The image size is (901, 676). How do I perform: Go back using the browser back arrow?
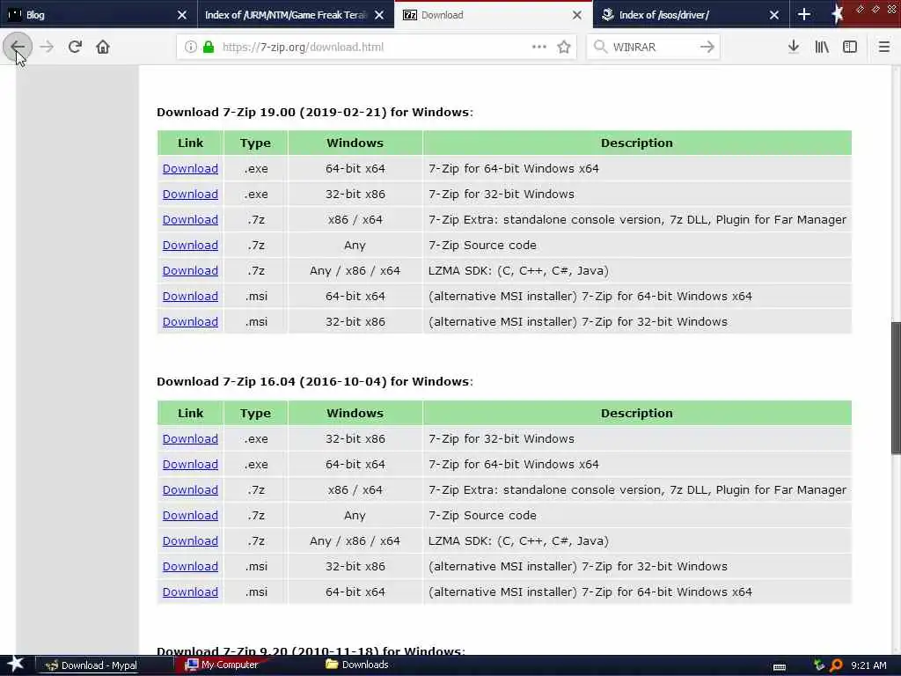18,48
